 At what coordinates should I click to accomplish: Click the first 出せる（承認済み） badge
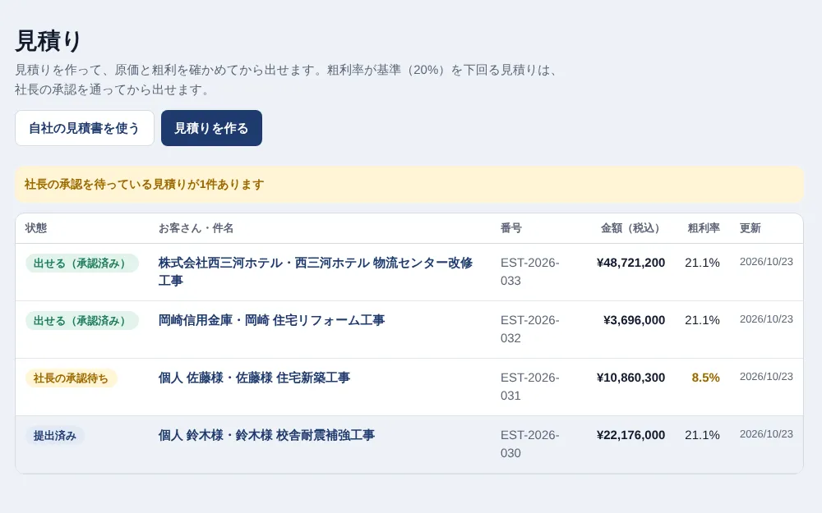[x=82, y=263]
